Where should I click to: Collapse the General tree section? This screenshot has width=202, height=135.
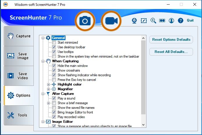pyautogui.click(x=43, y=38)
